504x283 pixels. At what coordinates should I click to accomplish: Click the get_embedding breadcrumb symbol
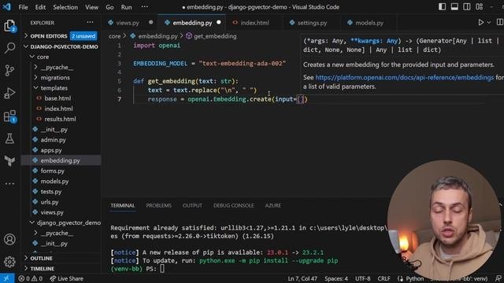[215, 36]
